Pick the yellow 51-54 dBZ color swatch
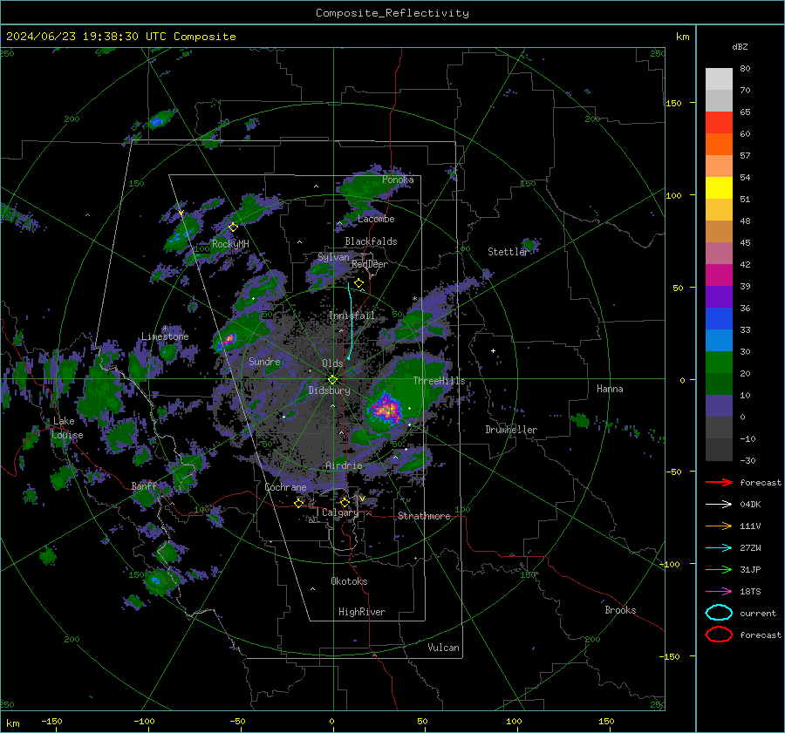Screen dimensions: 785x733 [719, 187]
